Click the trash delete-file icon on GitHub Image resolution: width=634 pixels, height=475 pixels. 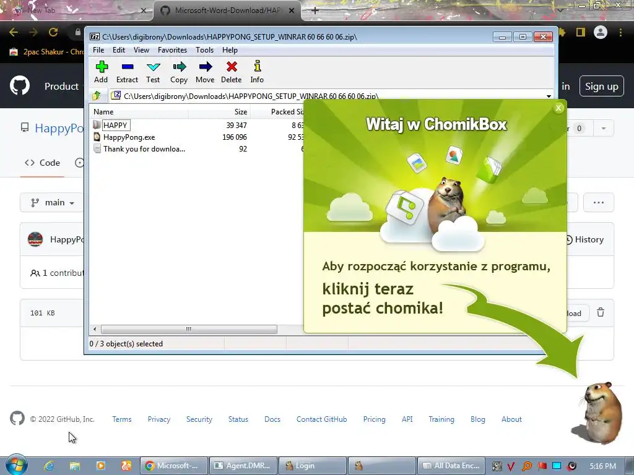[x=601, y=312]
